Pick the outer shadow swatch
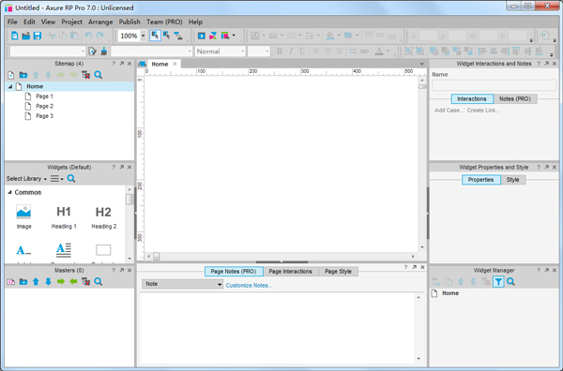The image size is (563, 371). pyautogui.click(x=348, y=36)
